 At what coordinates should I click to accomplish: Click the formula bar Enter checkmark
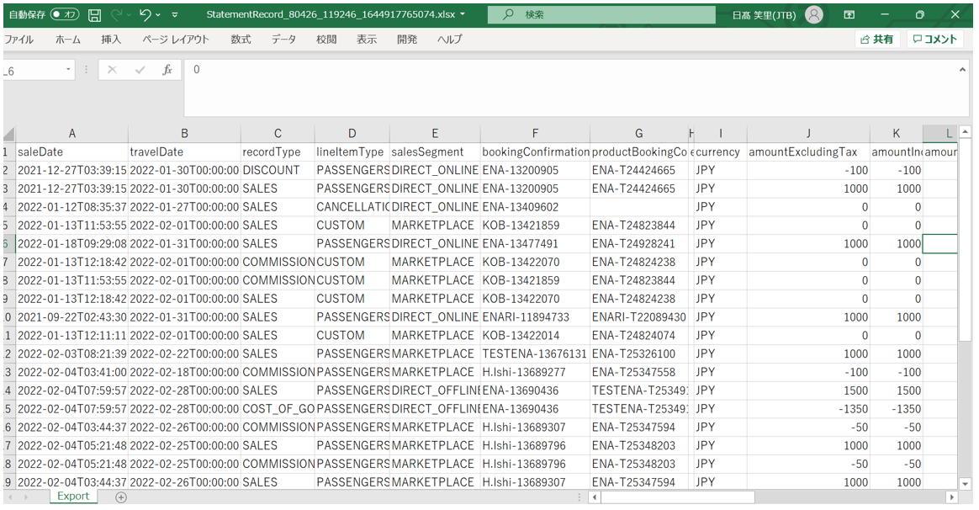[140, 70]
